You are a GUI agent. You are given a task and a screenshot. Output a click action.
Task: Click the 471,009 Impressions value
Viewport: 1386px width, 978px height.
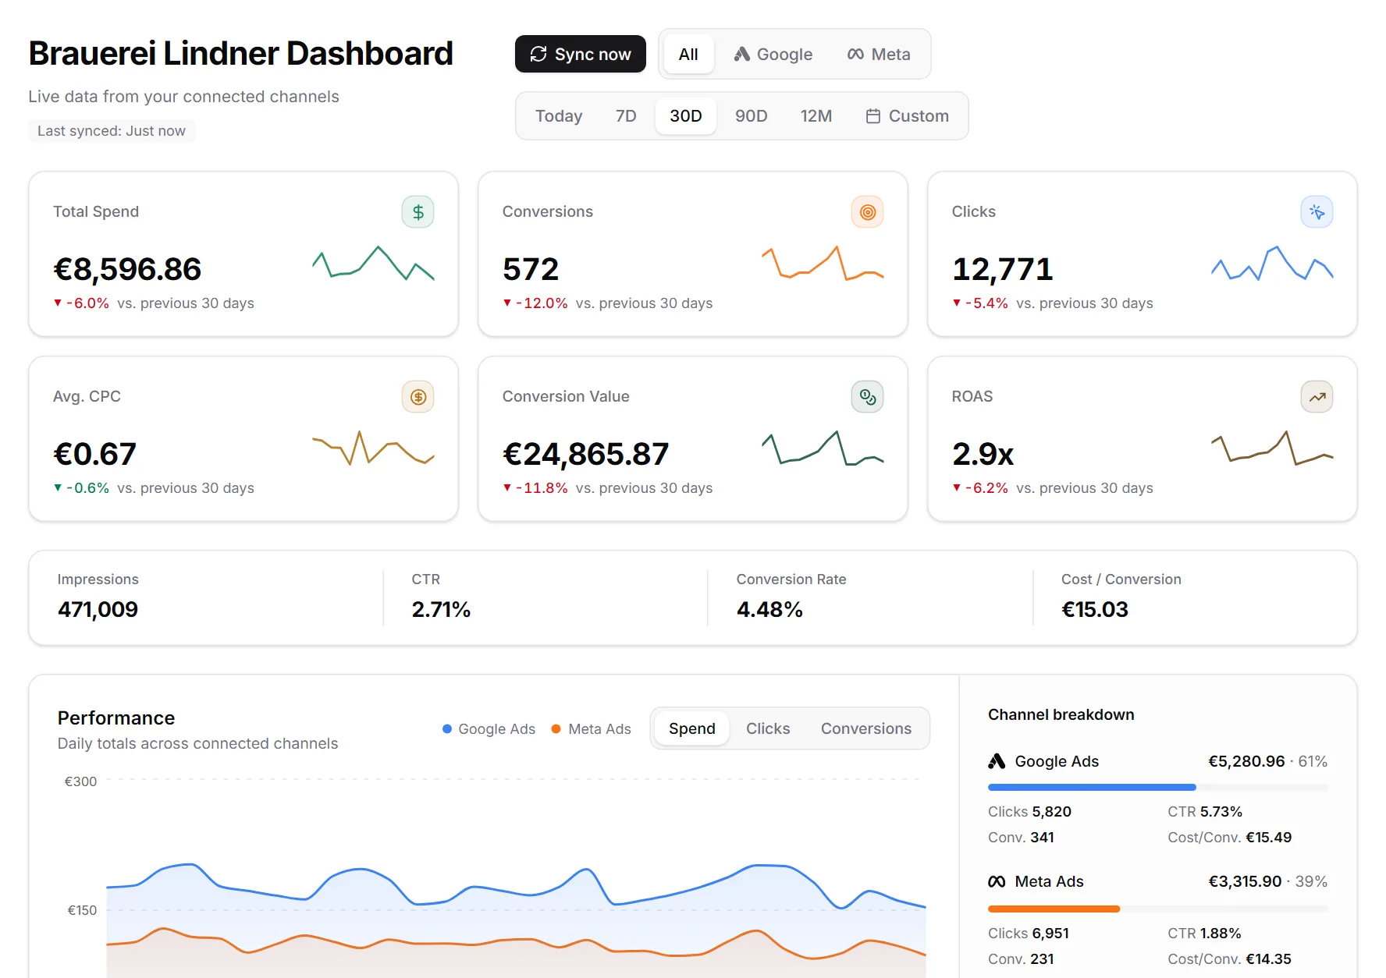pyautogui.click(x=98, y=609)
